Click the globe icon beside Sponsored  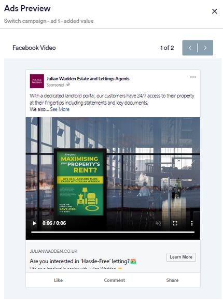point(68,84)
